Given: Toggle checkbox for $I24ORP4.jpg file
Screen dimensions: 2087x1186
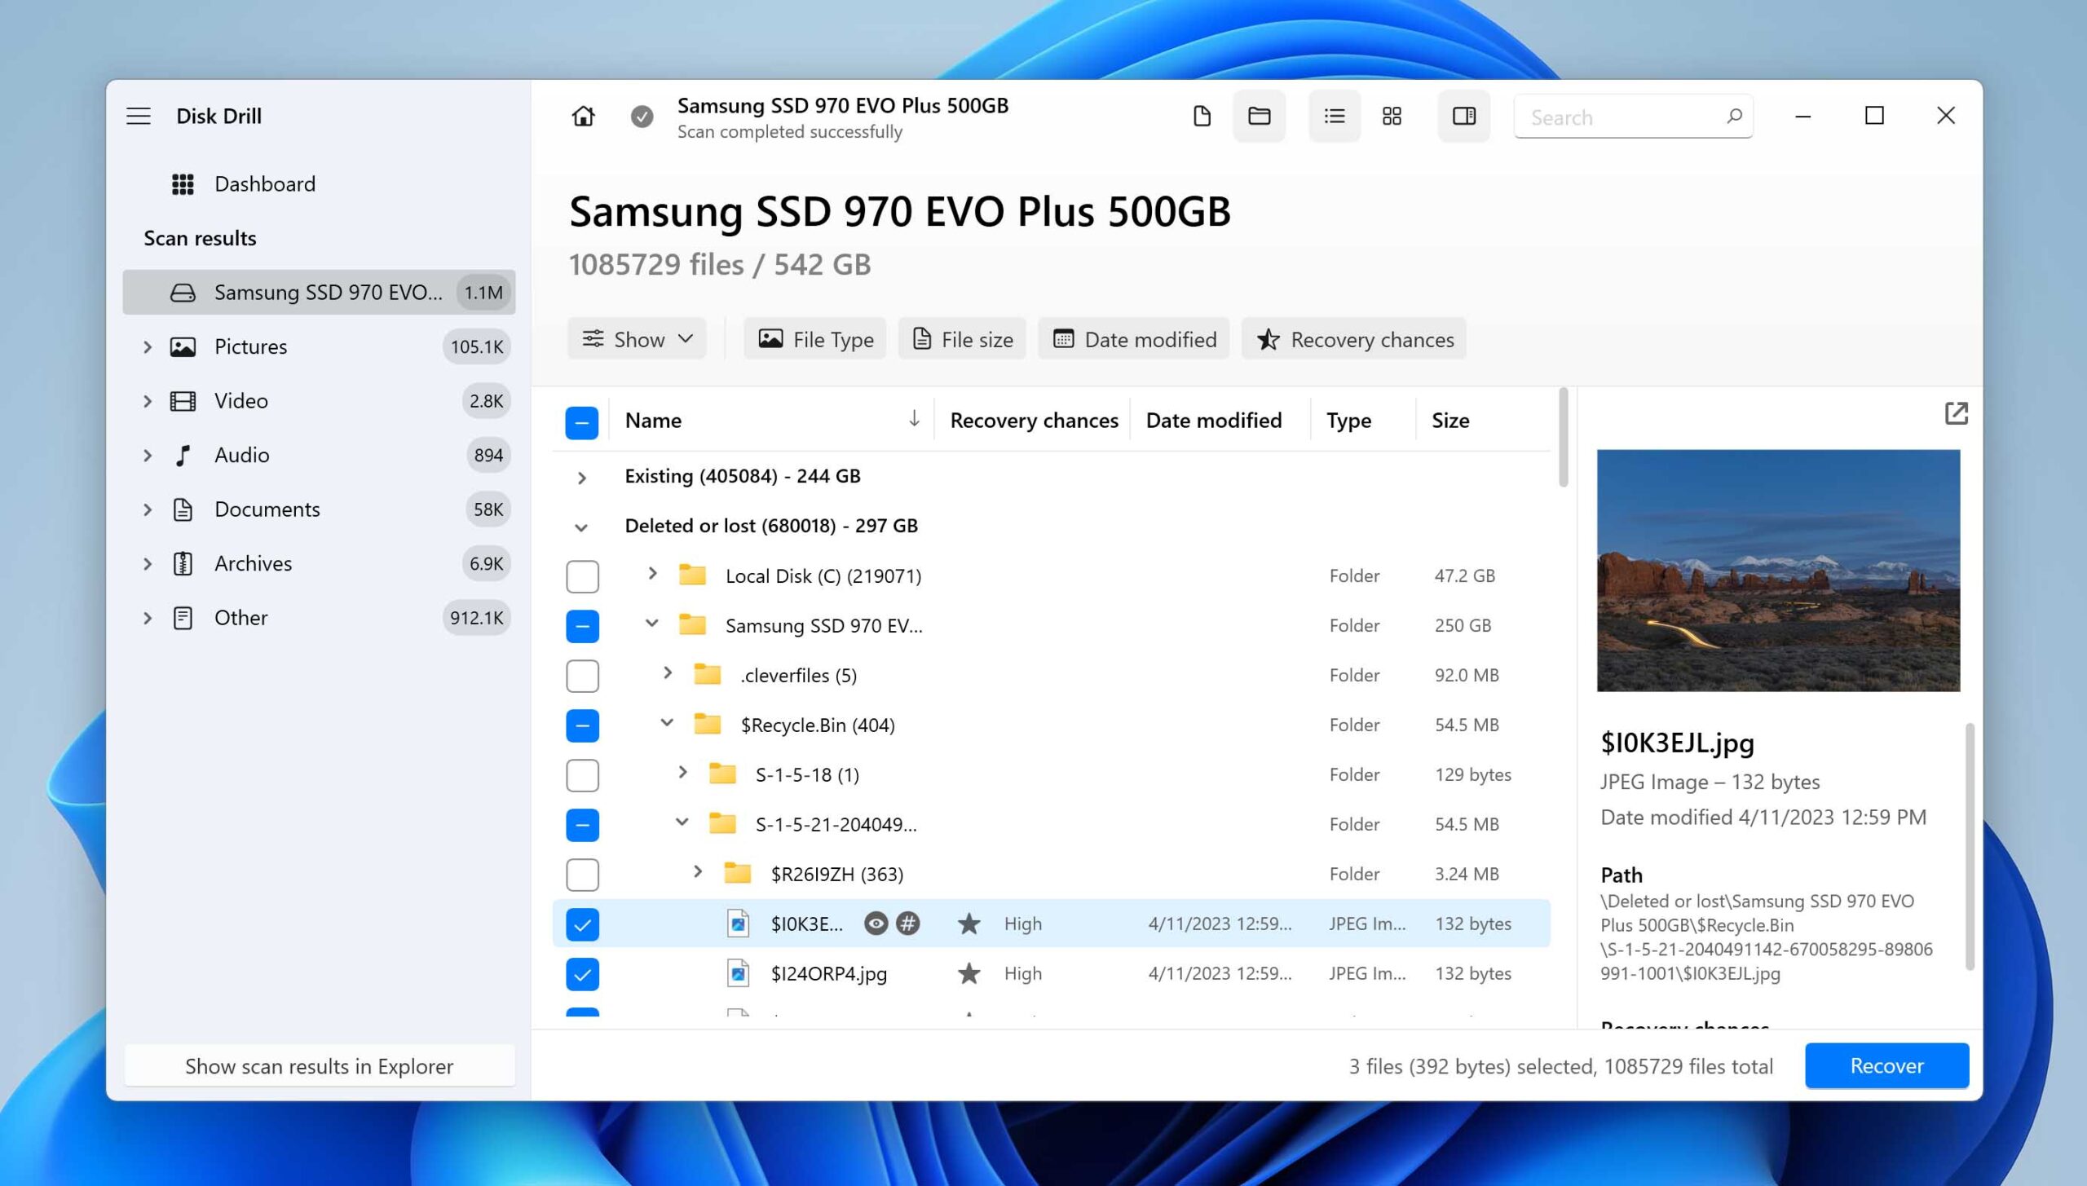Looking at the screenshot, I should tap(582, 972).
